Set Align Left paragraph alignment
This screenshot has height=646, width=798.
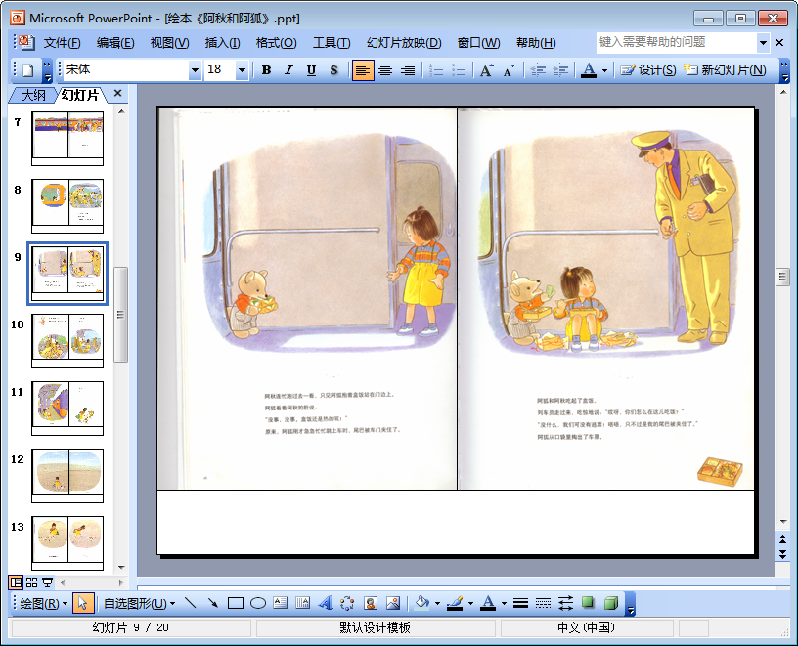tap(363, 70)
